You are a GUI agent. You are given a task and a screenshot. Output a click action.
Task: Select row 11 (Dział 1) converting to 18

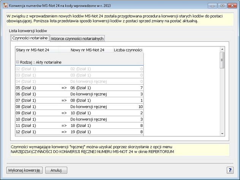click(76, 125)
